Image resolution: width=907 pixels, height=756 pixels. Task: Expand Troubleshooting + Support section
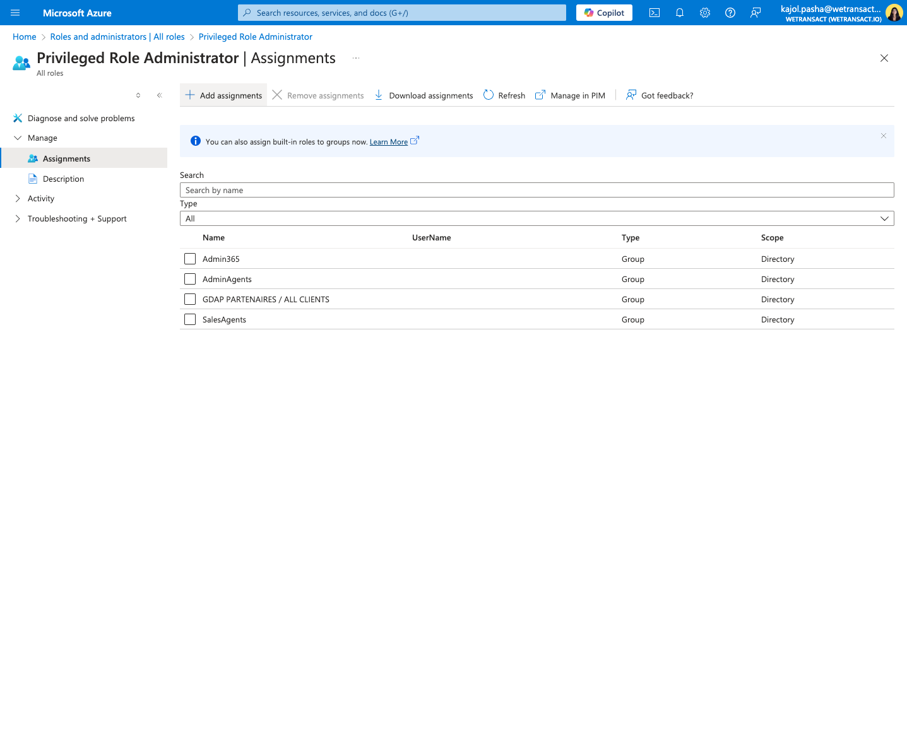click(18, 218)
